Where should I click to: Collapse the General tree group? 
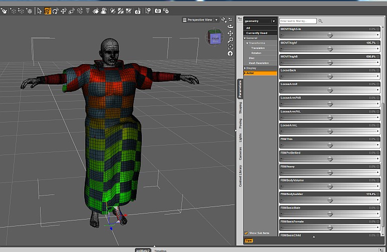(245, 38)
